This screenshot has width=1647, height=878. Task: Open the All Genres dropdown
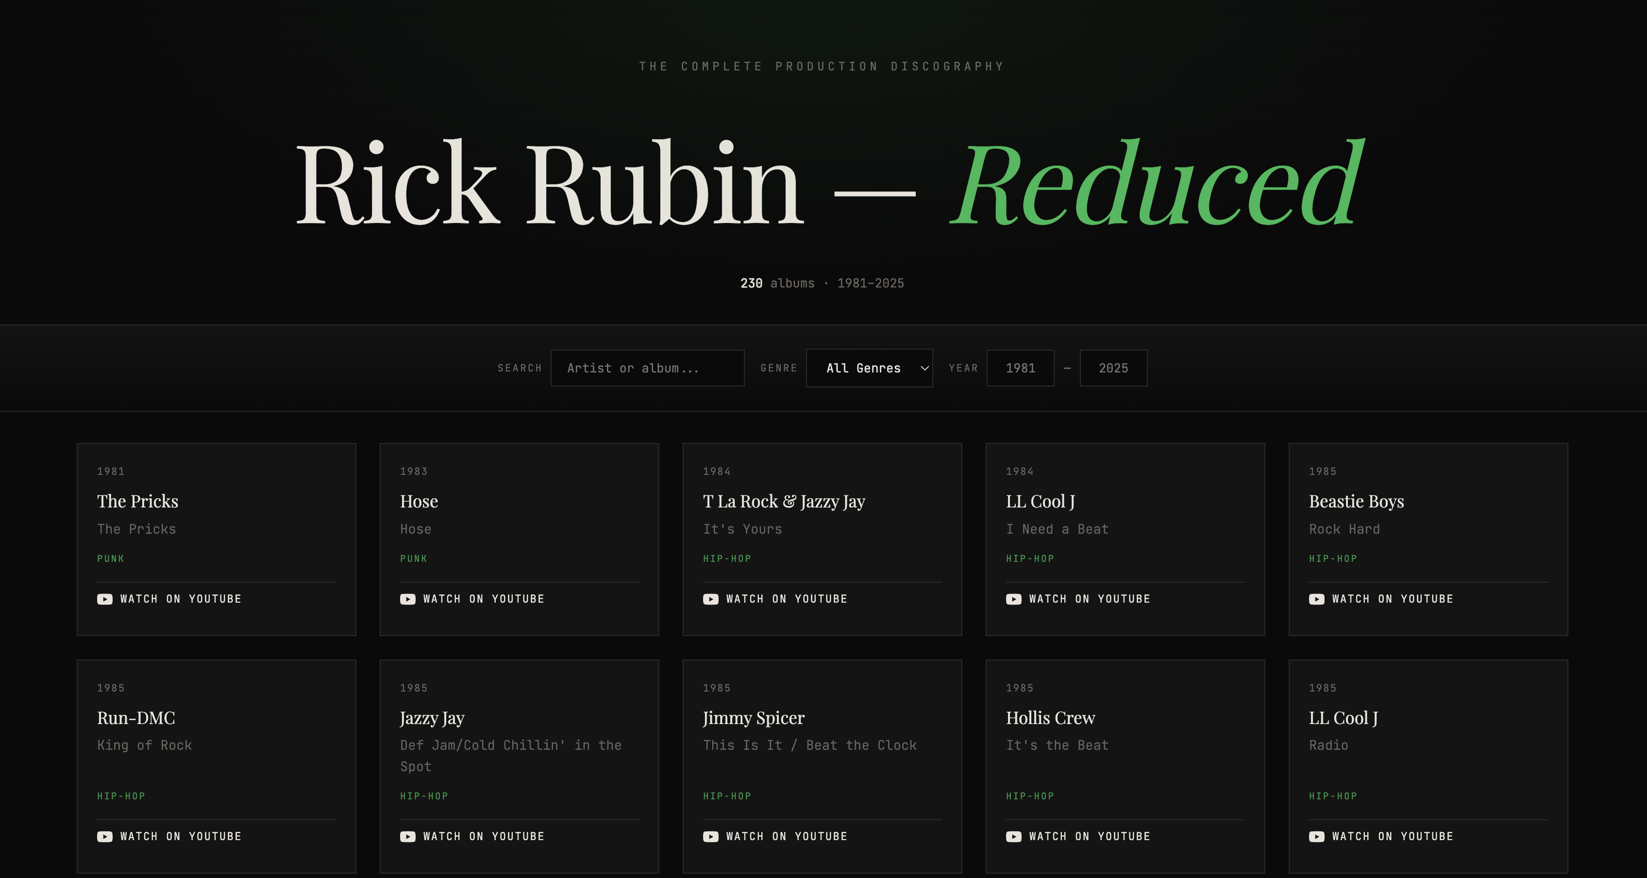click(x=870, y=368)
